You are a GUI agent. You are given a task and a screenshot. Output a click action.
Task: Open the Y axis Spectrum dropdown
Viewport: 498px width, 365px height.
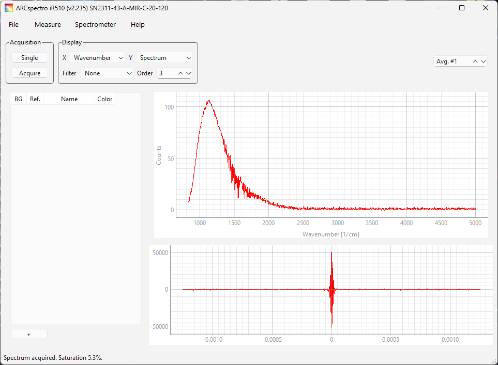[165, 58]
